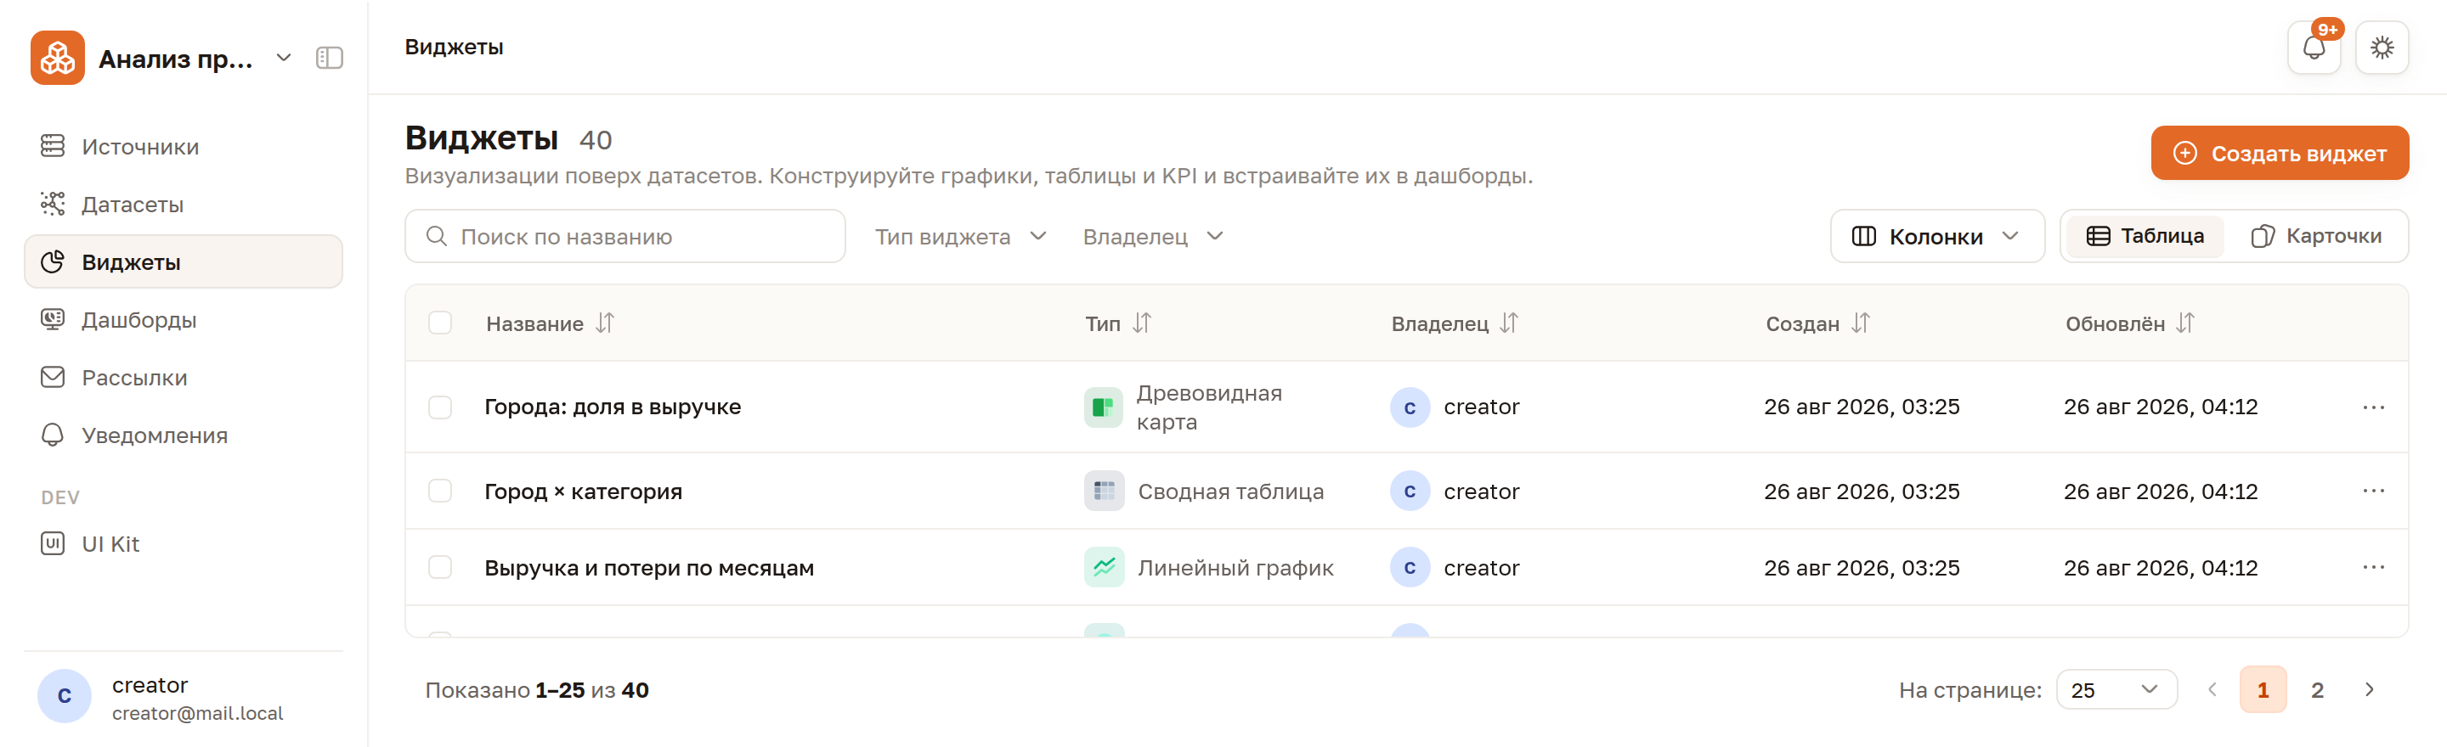Screen dimensions: 2447x747
Task: Open row actions for Город × категория
Action: click(x=2373, y=491)
